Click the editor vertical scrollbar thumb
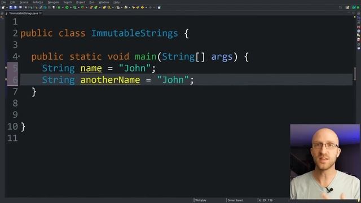 pos(355,74)
